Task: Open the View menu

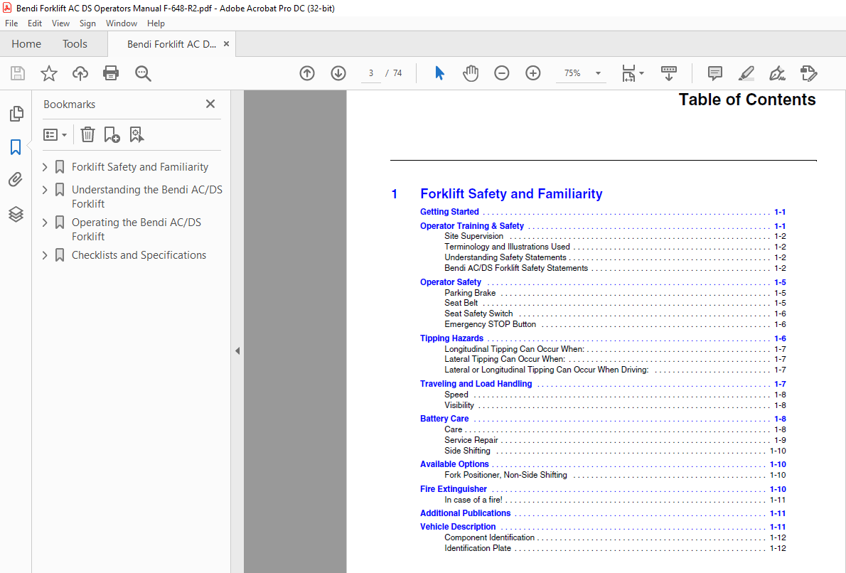Action: (60, 23)
